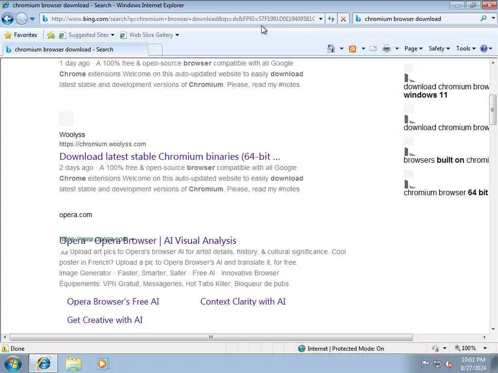Expand the address bar autocomplete dropdown
Viewport: 498px width, 373px height.
[321, 19]
